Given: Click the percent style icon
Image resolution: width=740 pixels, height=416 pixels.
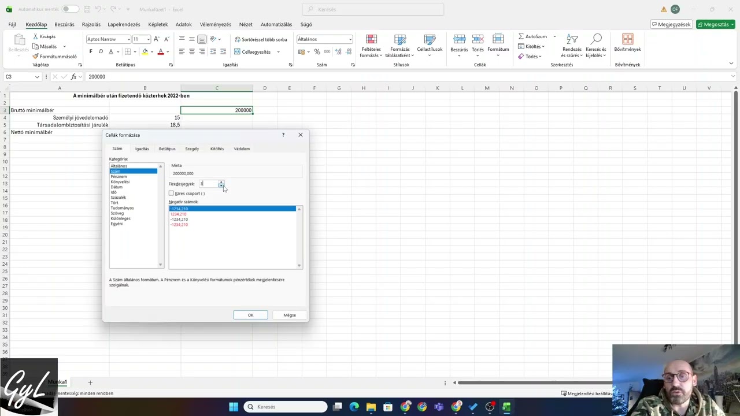Looking at the screenshot, I should [317, 51].
